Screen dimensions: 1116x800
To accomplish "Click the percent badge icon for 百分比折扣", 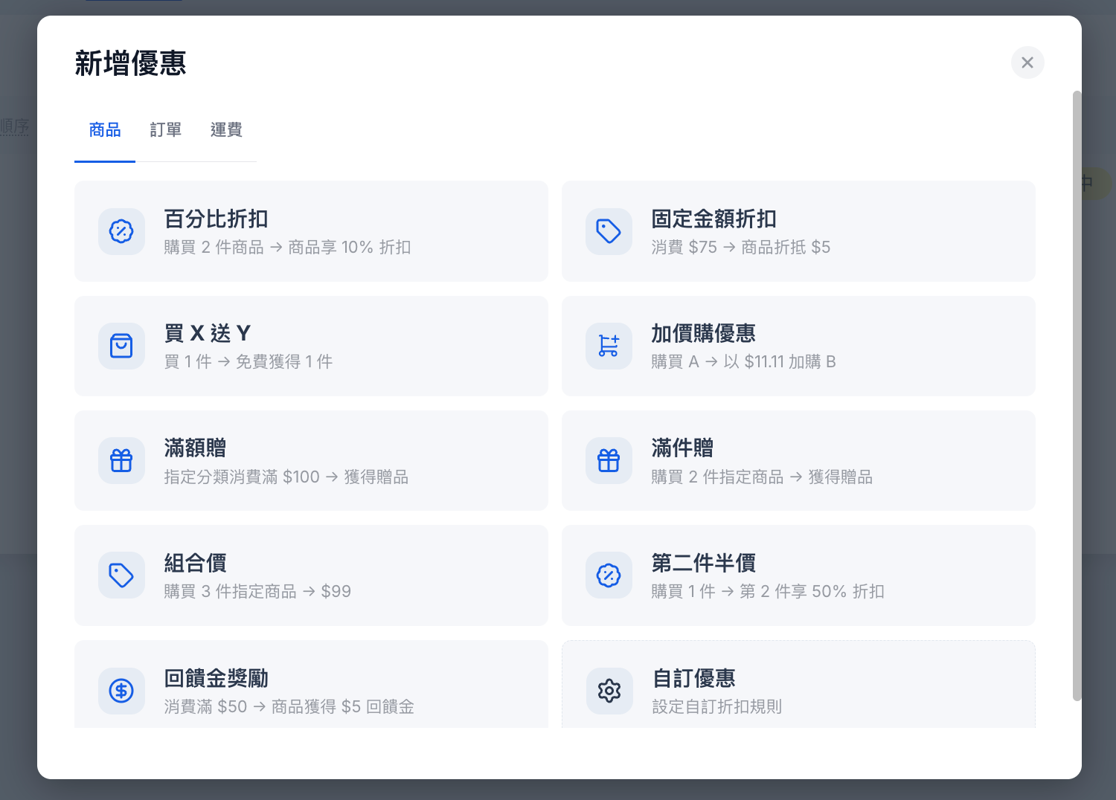I will tap(121, 231).
